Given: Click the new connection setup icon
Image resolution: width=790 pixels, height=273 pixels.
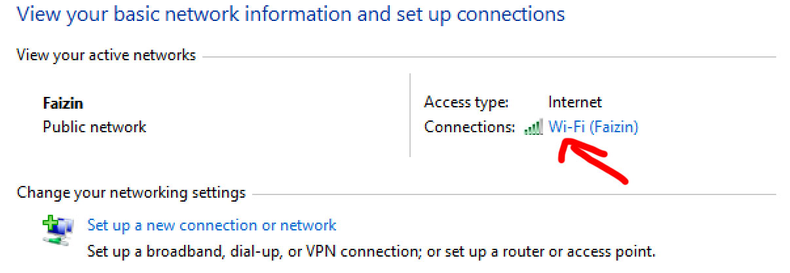Looking at the screenshot, I should [58, 231].
